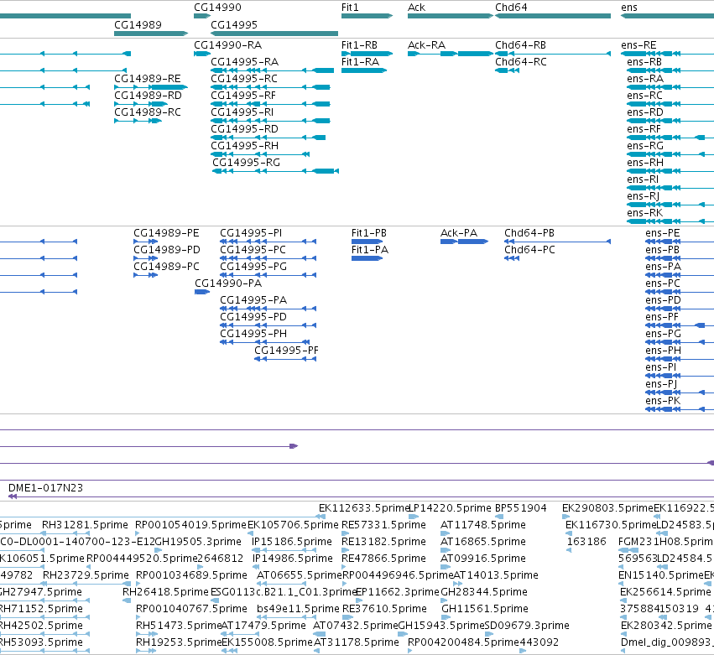Click transcript CG14995-RH

coord(260,154)
